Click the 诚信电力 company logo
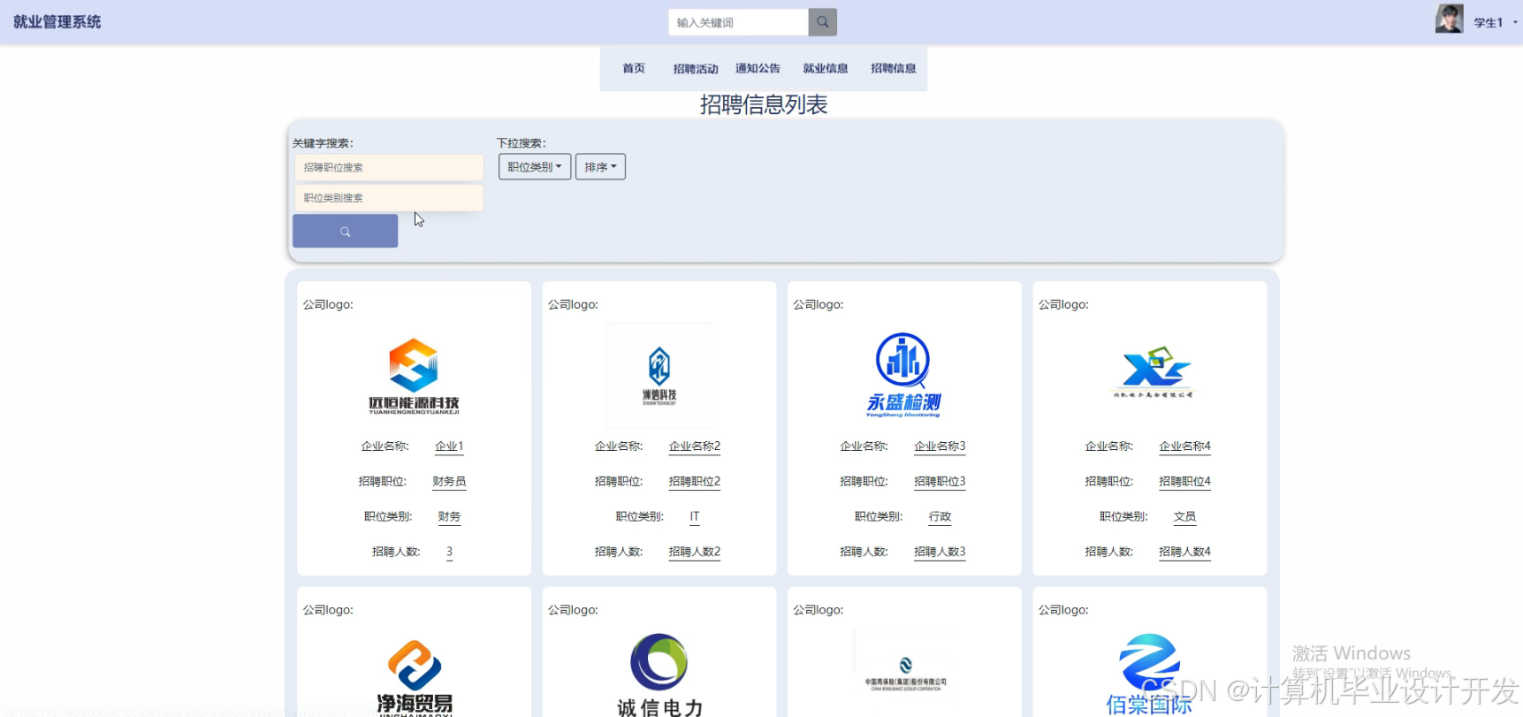The image size is (1523, 717). [x=659, y=675]
